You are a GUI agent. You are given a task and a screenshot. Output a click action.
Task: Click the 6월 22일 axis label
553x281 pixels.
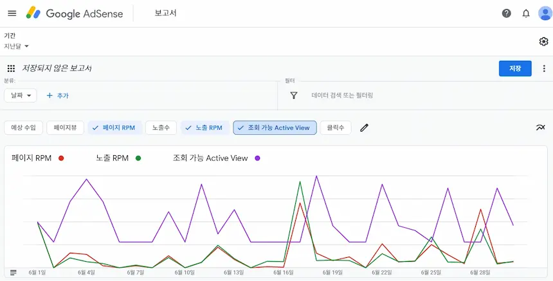[382, 273]
